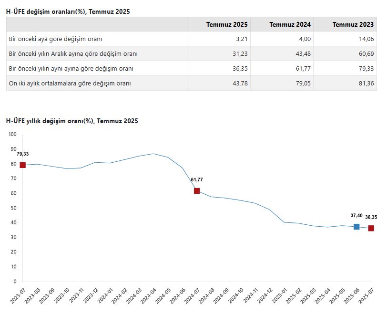Click the 'Bir önceki yılın aynı ayına' row label

pyautogui.click(x=71, y=69)
